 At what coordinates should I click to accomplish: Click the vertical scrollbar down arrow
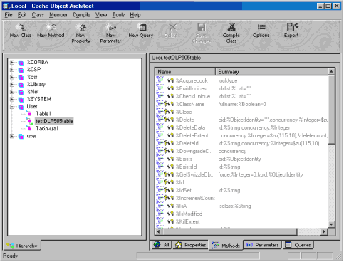331,224
